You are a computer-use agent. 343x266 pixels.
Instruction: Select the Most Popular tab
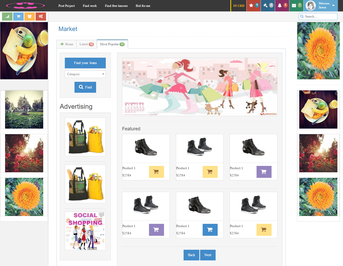(x=112, y=44)
